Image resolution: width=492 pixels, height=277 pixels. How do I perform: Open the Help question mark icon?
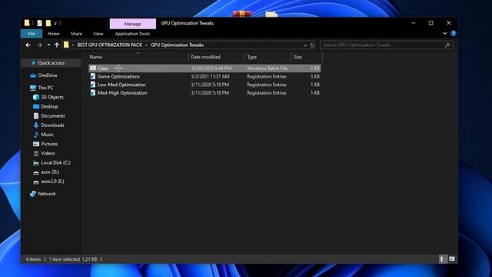(x=453, y=33)
